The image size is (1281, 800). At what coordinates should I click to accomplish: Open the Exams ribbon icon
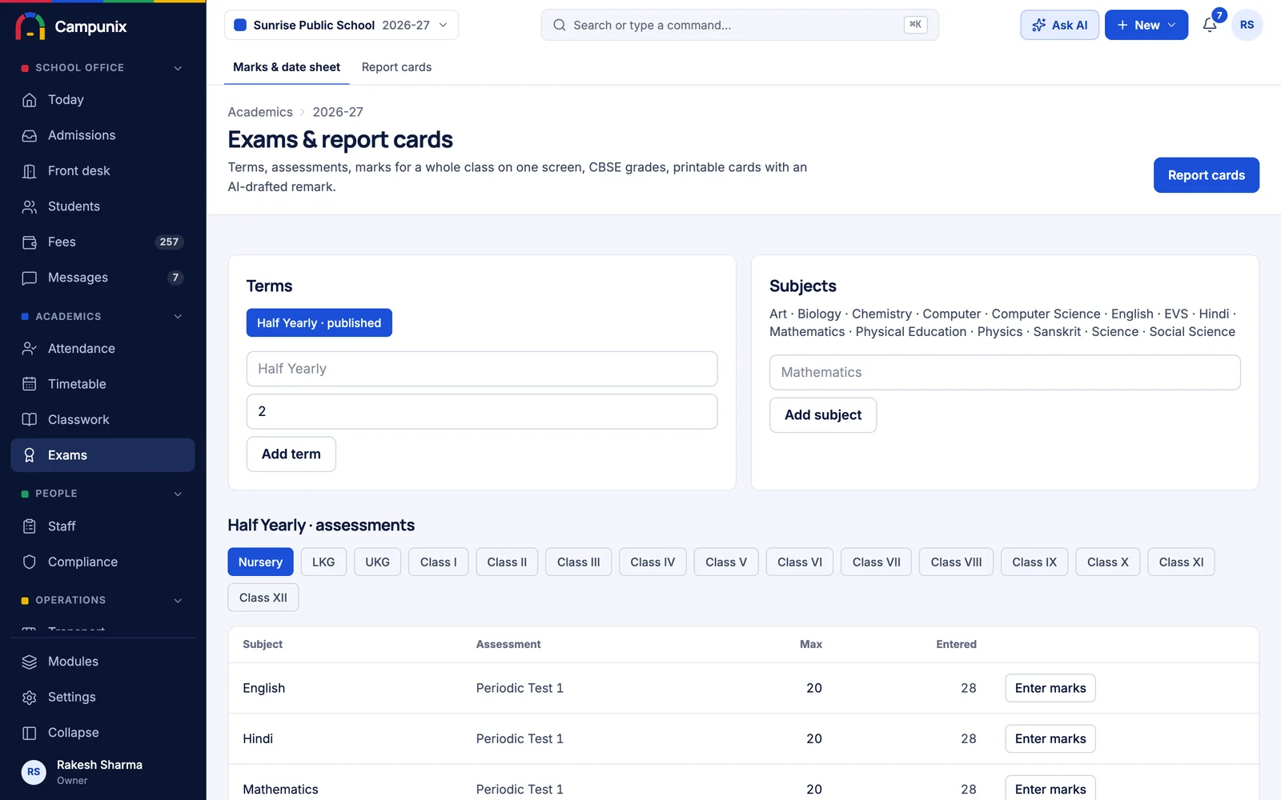[x=30, y=455]
